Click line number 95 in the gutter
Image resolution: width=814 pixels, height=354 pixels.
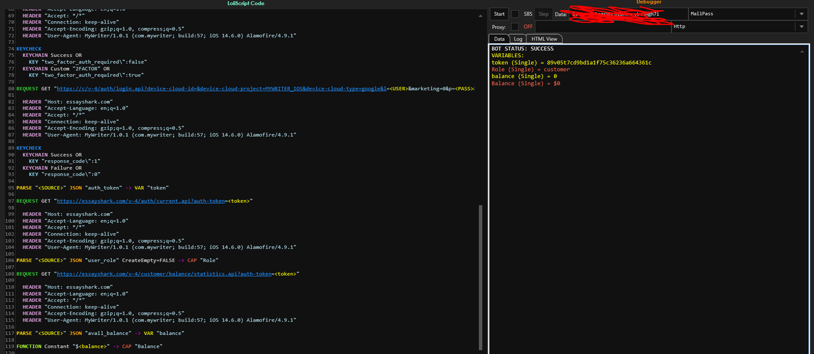coord(10,187)
